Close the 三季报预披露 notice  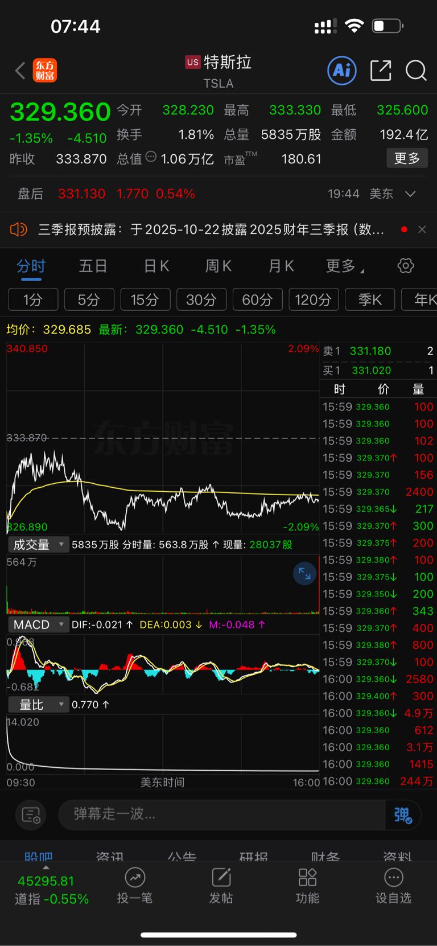click(422, 229)
